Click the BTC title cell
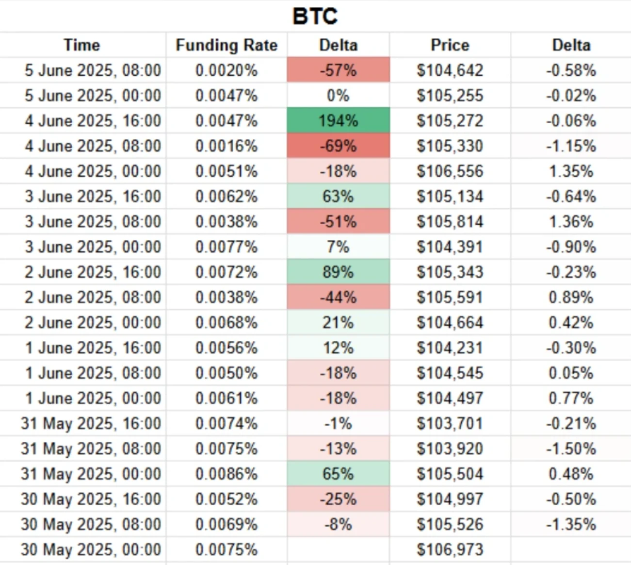The width and height of the screenshot is (631, 565). pos(315,17)
